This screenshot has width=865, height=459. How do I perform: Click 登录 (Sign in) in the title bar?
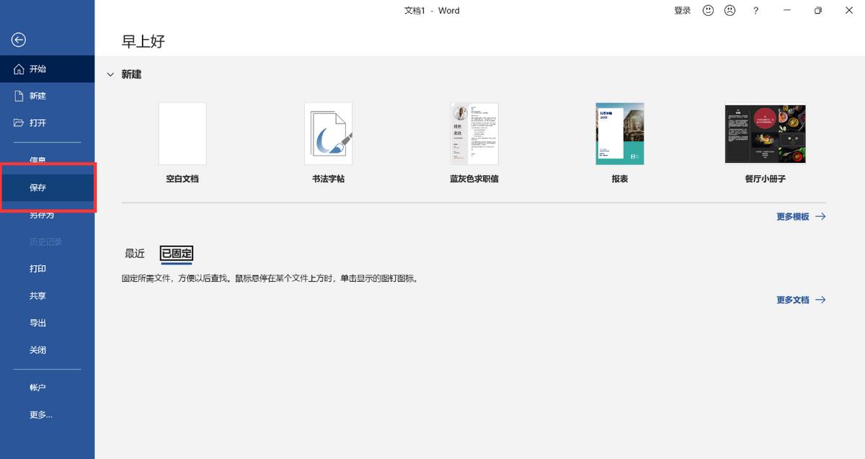[x=681, y=10]
